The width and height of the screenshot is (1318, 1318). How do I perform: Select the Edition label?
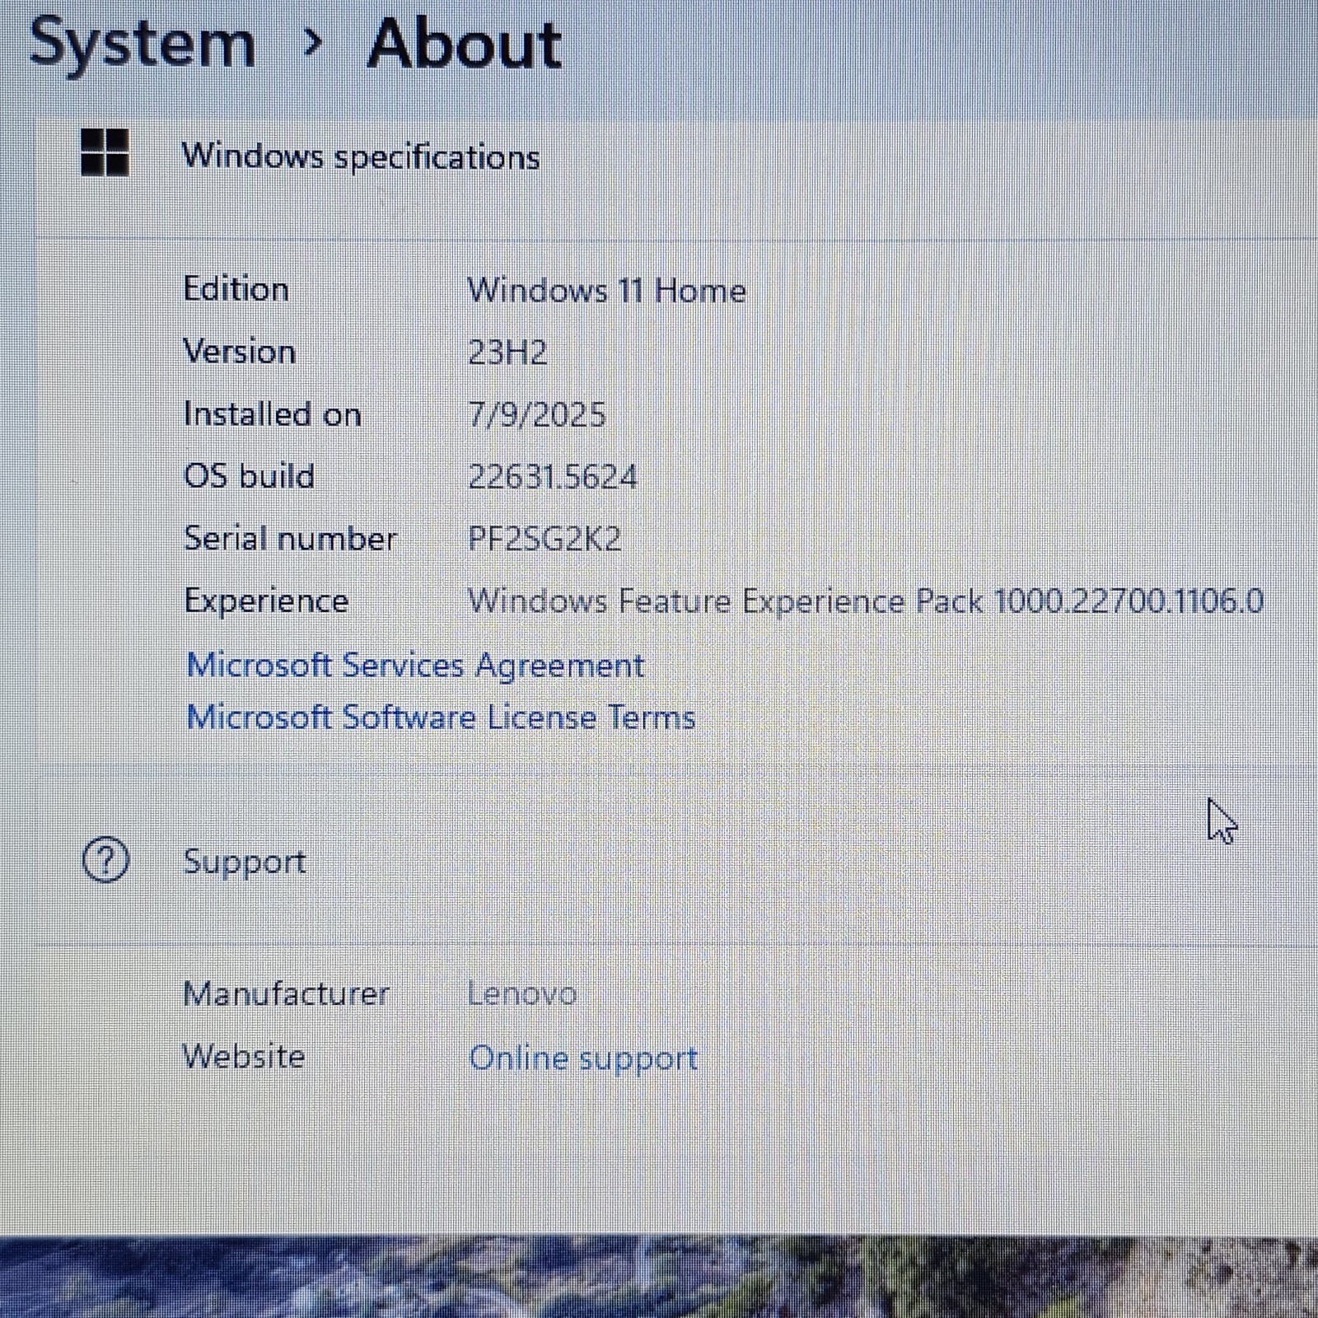click(x=236, y=289)
